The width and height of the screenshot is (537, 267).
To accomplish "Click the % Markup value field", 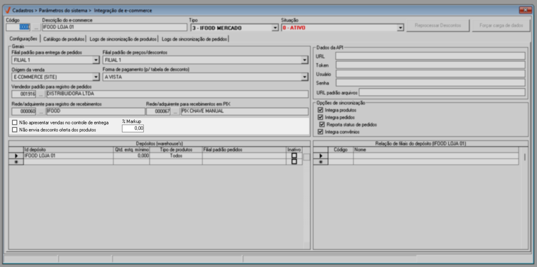I will point(133,128).
